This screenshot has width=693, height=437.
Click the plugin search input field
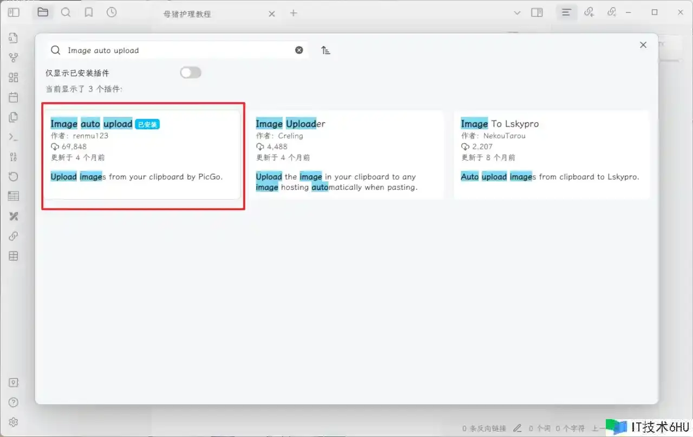pos(178,50)
